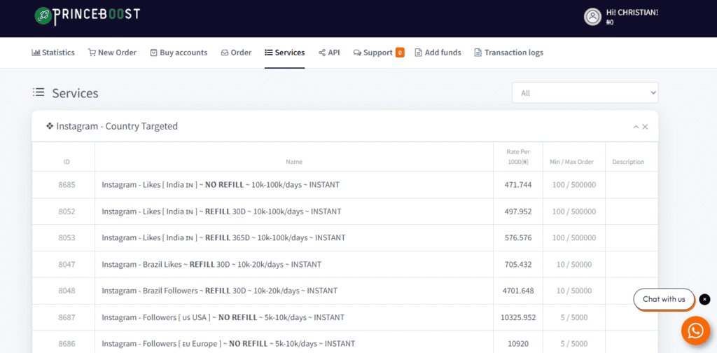The image size is (717, 353).
Task: Open the API tab
Action: pyautogui.click(x=329, y=53)
